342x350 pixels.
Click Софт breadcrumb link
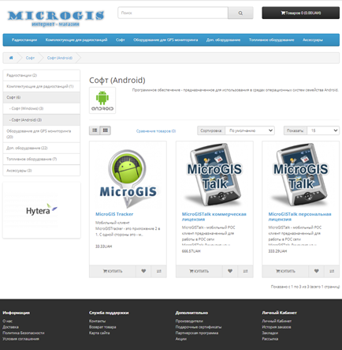30,58
